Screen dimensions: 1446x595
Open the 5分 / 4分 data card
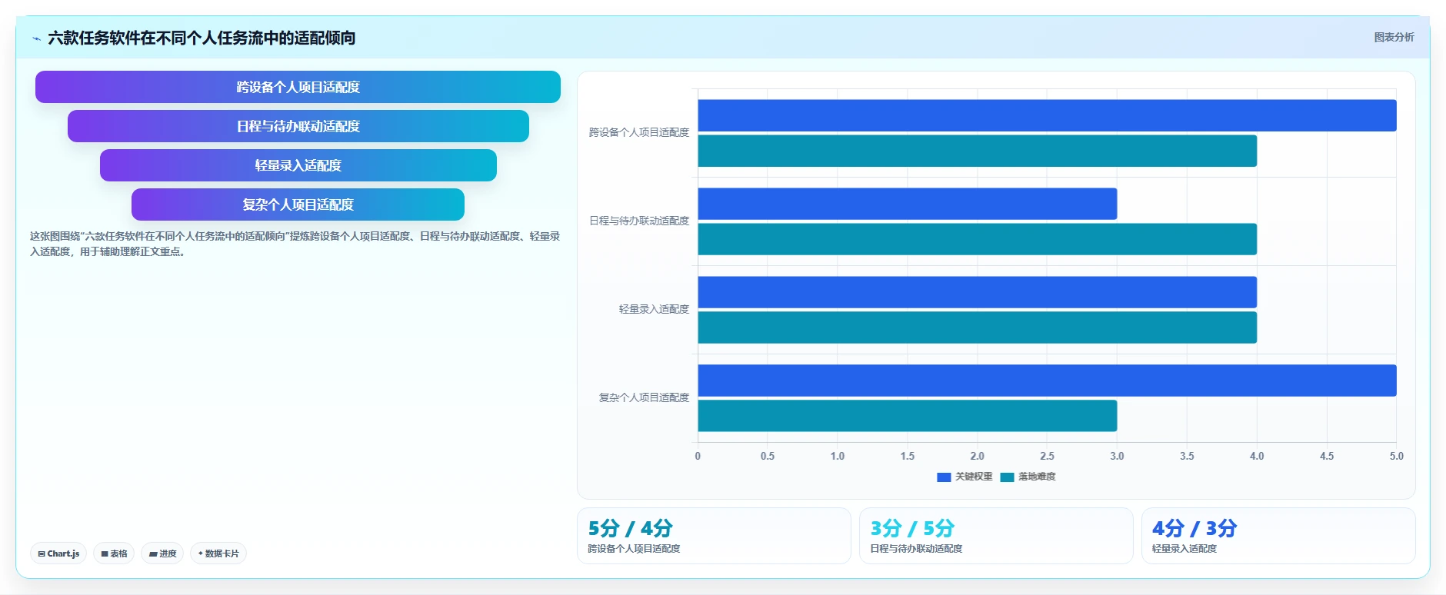[714, 536]
